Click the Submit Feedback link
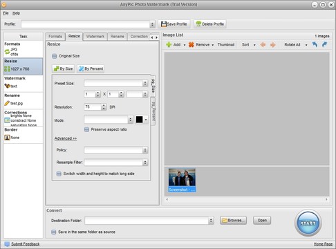Image resolution: width=336 pixels, height=249 pixels. tap(26, 244)
